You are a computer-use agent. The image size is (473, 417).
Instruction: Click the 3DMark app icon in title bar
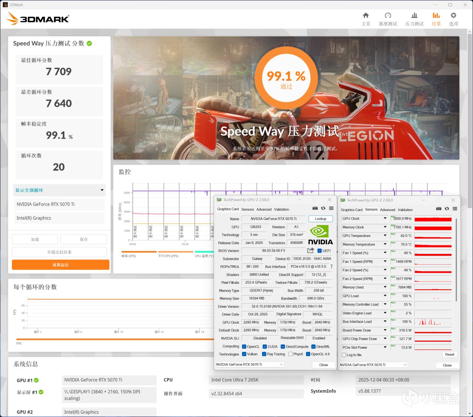coord(5,5)
